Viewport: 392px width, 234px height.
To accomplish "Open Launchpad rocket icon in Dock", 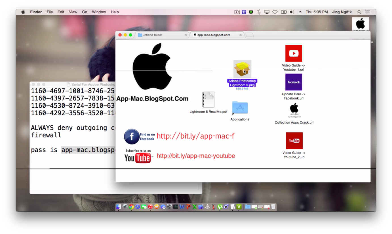I will [x=125, y=207].
